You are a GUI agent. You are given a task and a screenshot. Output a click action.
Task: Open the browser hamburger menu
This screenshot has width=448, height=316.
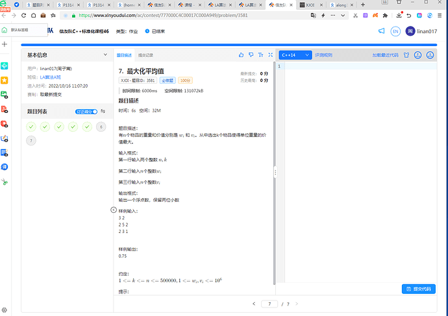[x=440, y=16]
